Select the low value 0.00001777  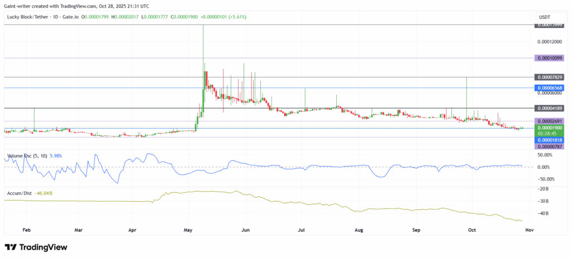(156, 17)
